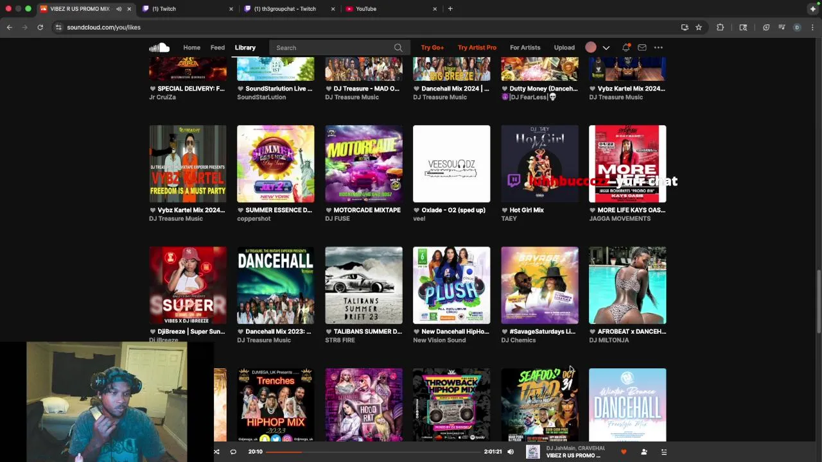Viewport: 822px width, 462px height.
Task: Open a new browser tab
Action: point(450,9)
